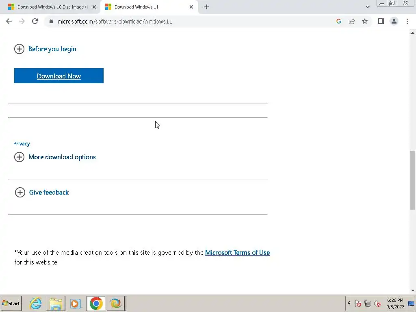Share this page using the share icon

pyautogui.click(x=352, y=21)
